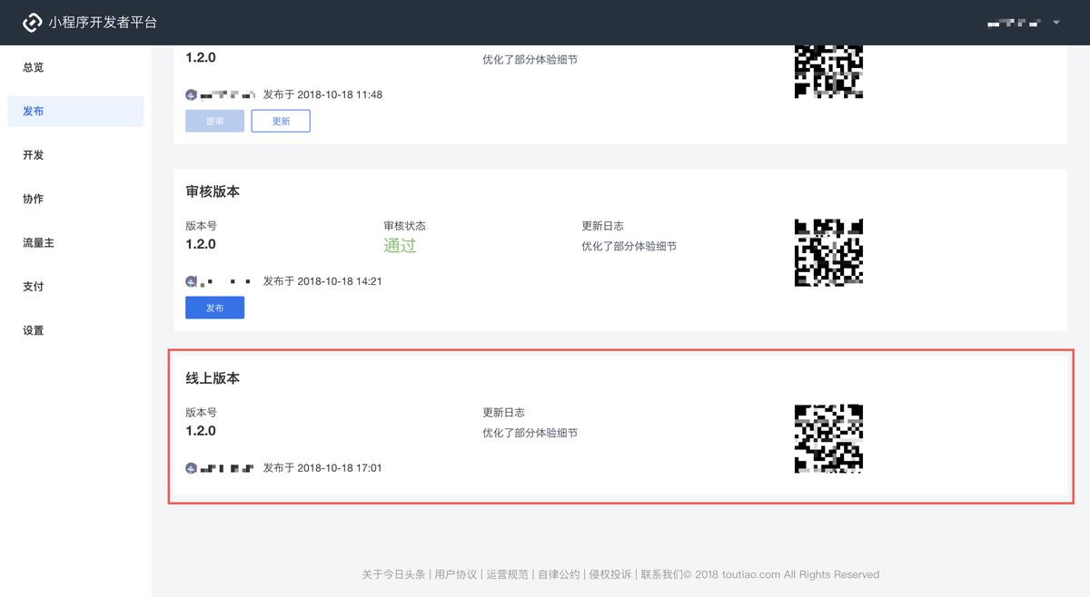1090x597 pixels.
Task: Open the 流量主 section from the sidebar
Action: click(39, 242)
